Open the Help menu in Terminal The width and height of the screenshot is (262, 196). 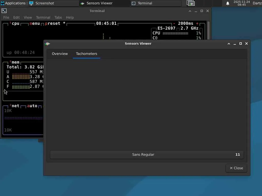(x=70, y=17)
